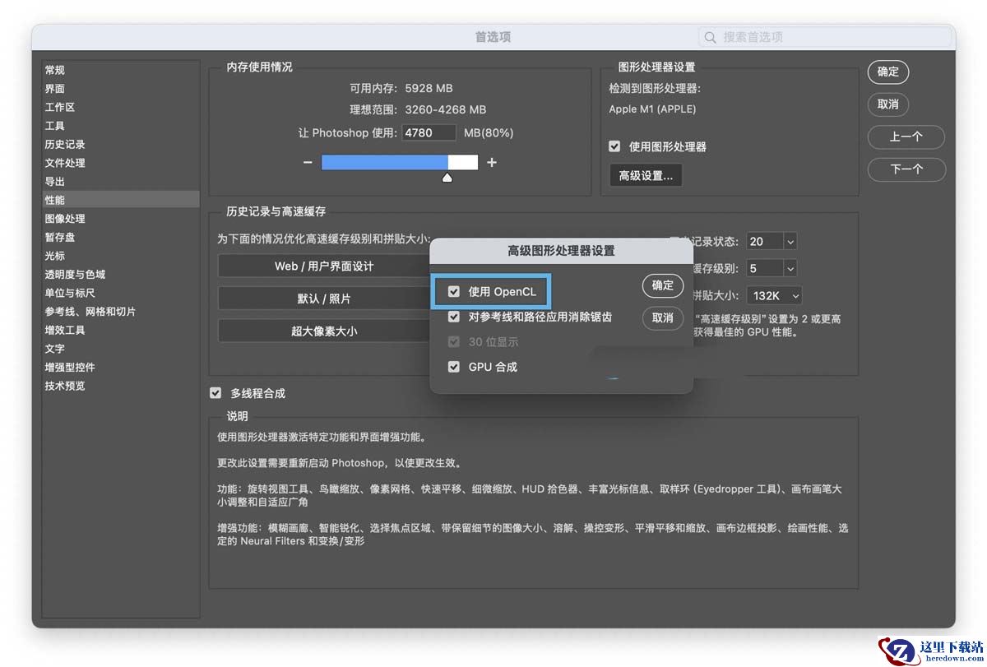Click the 可用内存: 5928 MB text

point(401,88)
